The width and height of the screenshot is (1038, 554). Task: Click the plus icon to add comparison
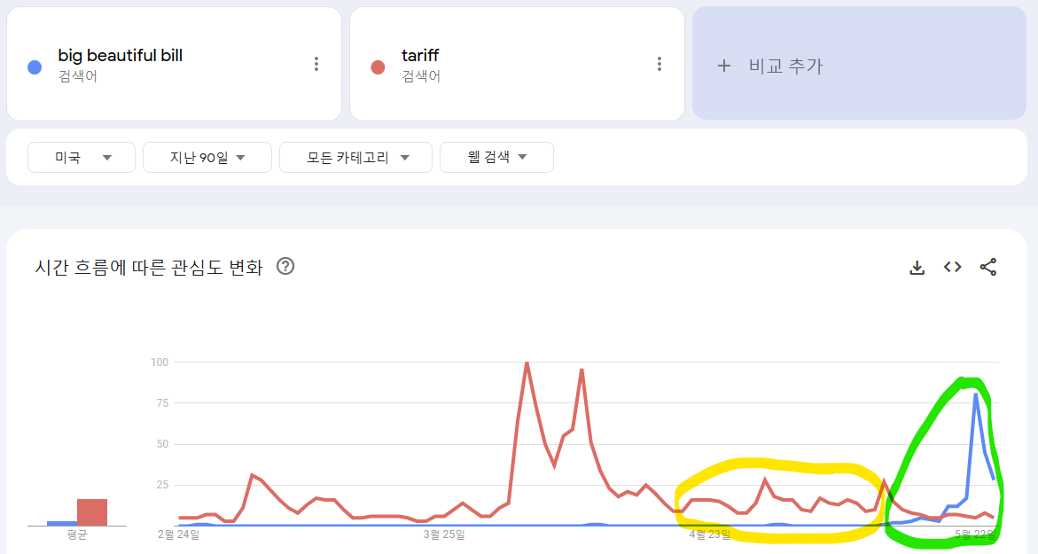pos(724,66)
